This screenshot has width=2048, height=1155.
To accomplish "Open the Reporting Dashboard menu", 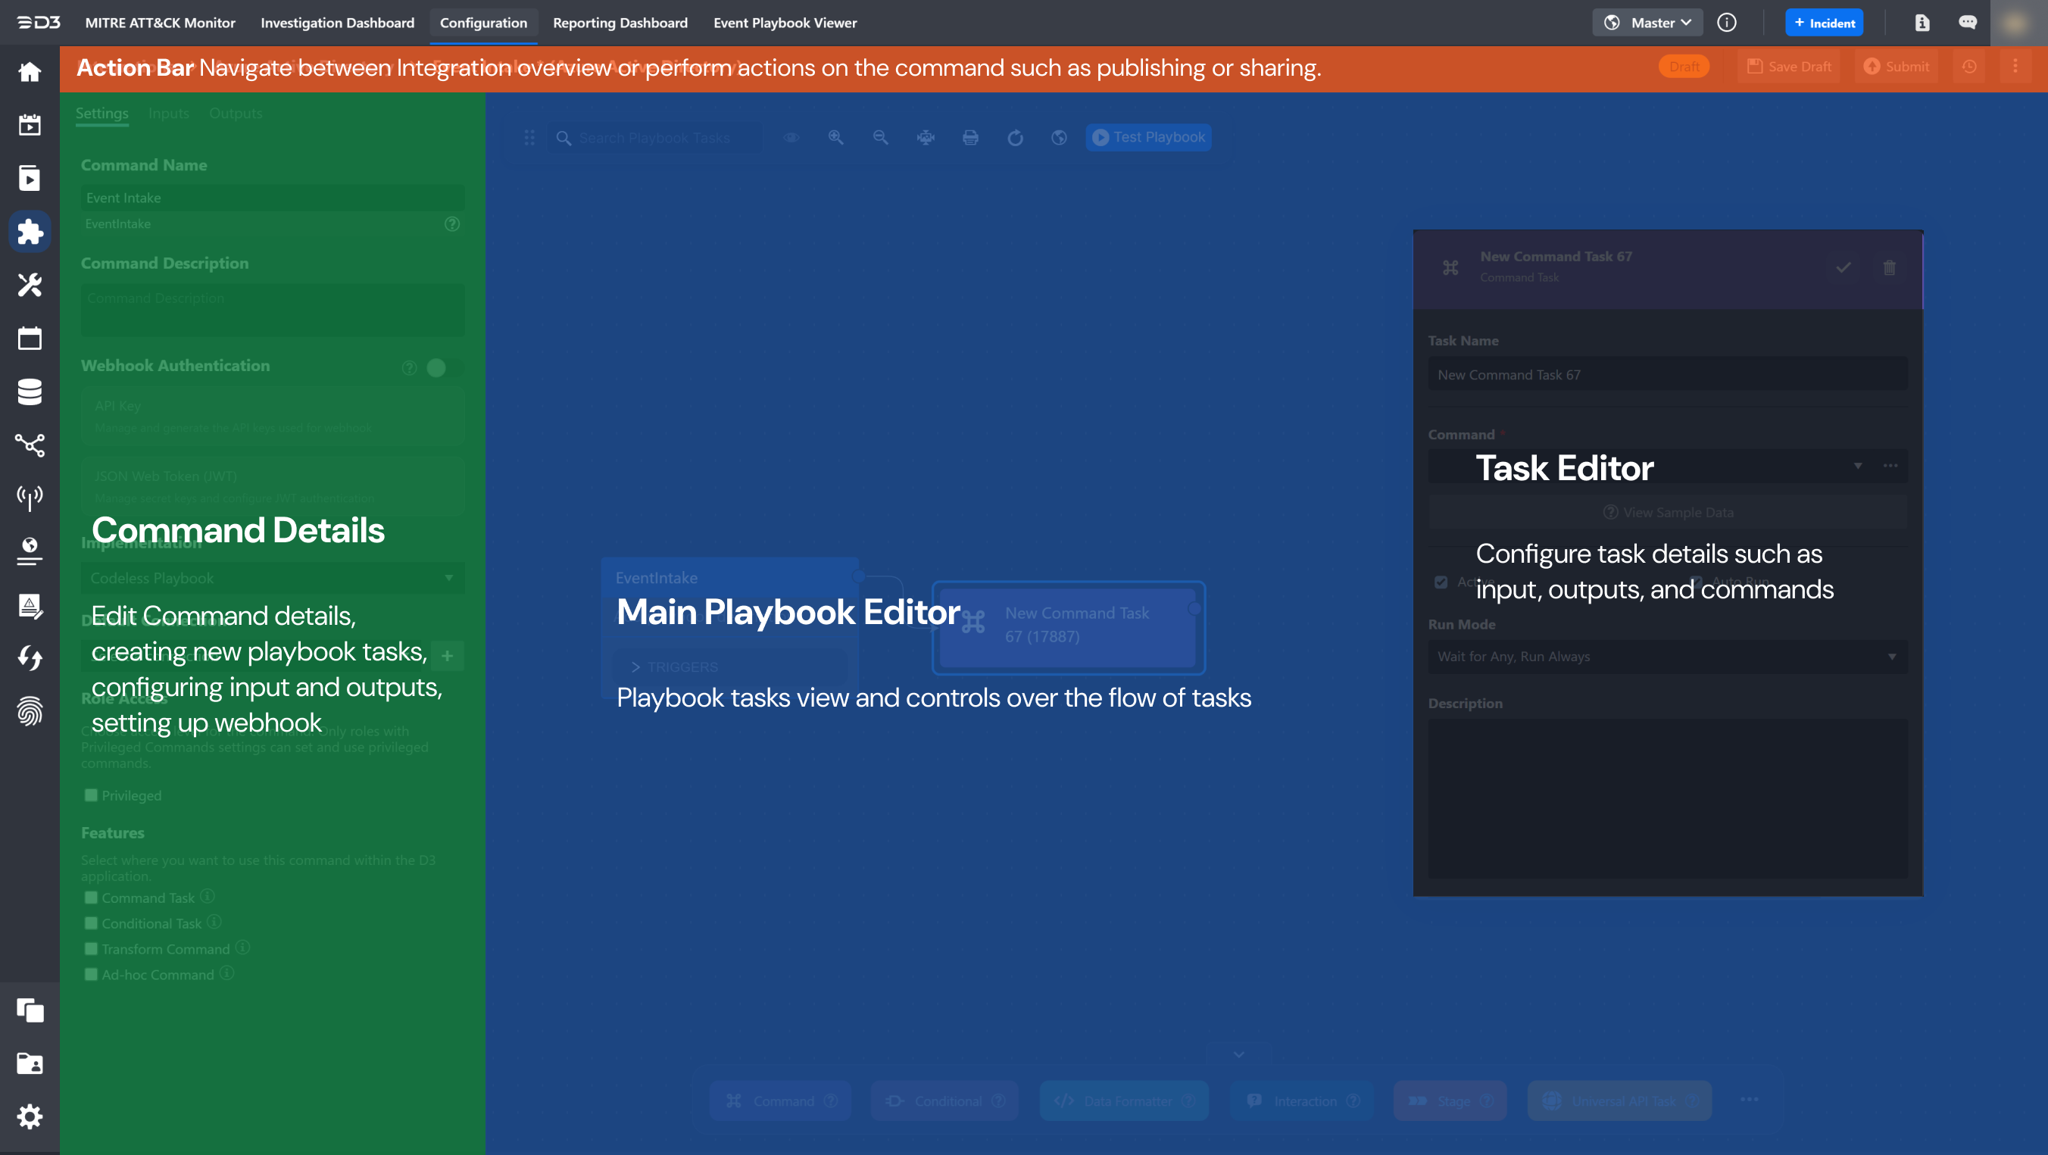I will tap(620, 23).
